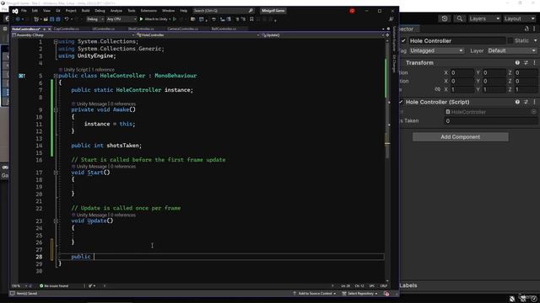Open Inspector panel kebab menu
This screenshot has height=303, width=540.
click(x=534, y=29)
